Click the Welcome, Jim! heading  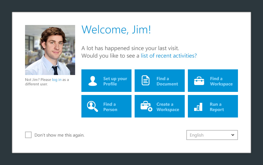(116, 30)
